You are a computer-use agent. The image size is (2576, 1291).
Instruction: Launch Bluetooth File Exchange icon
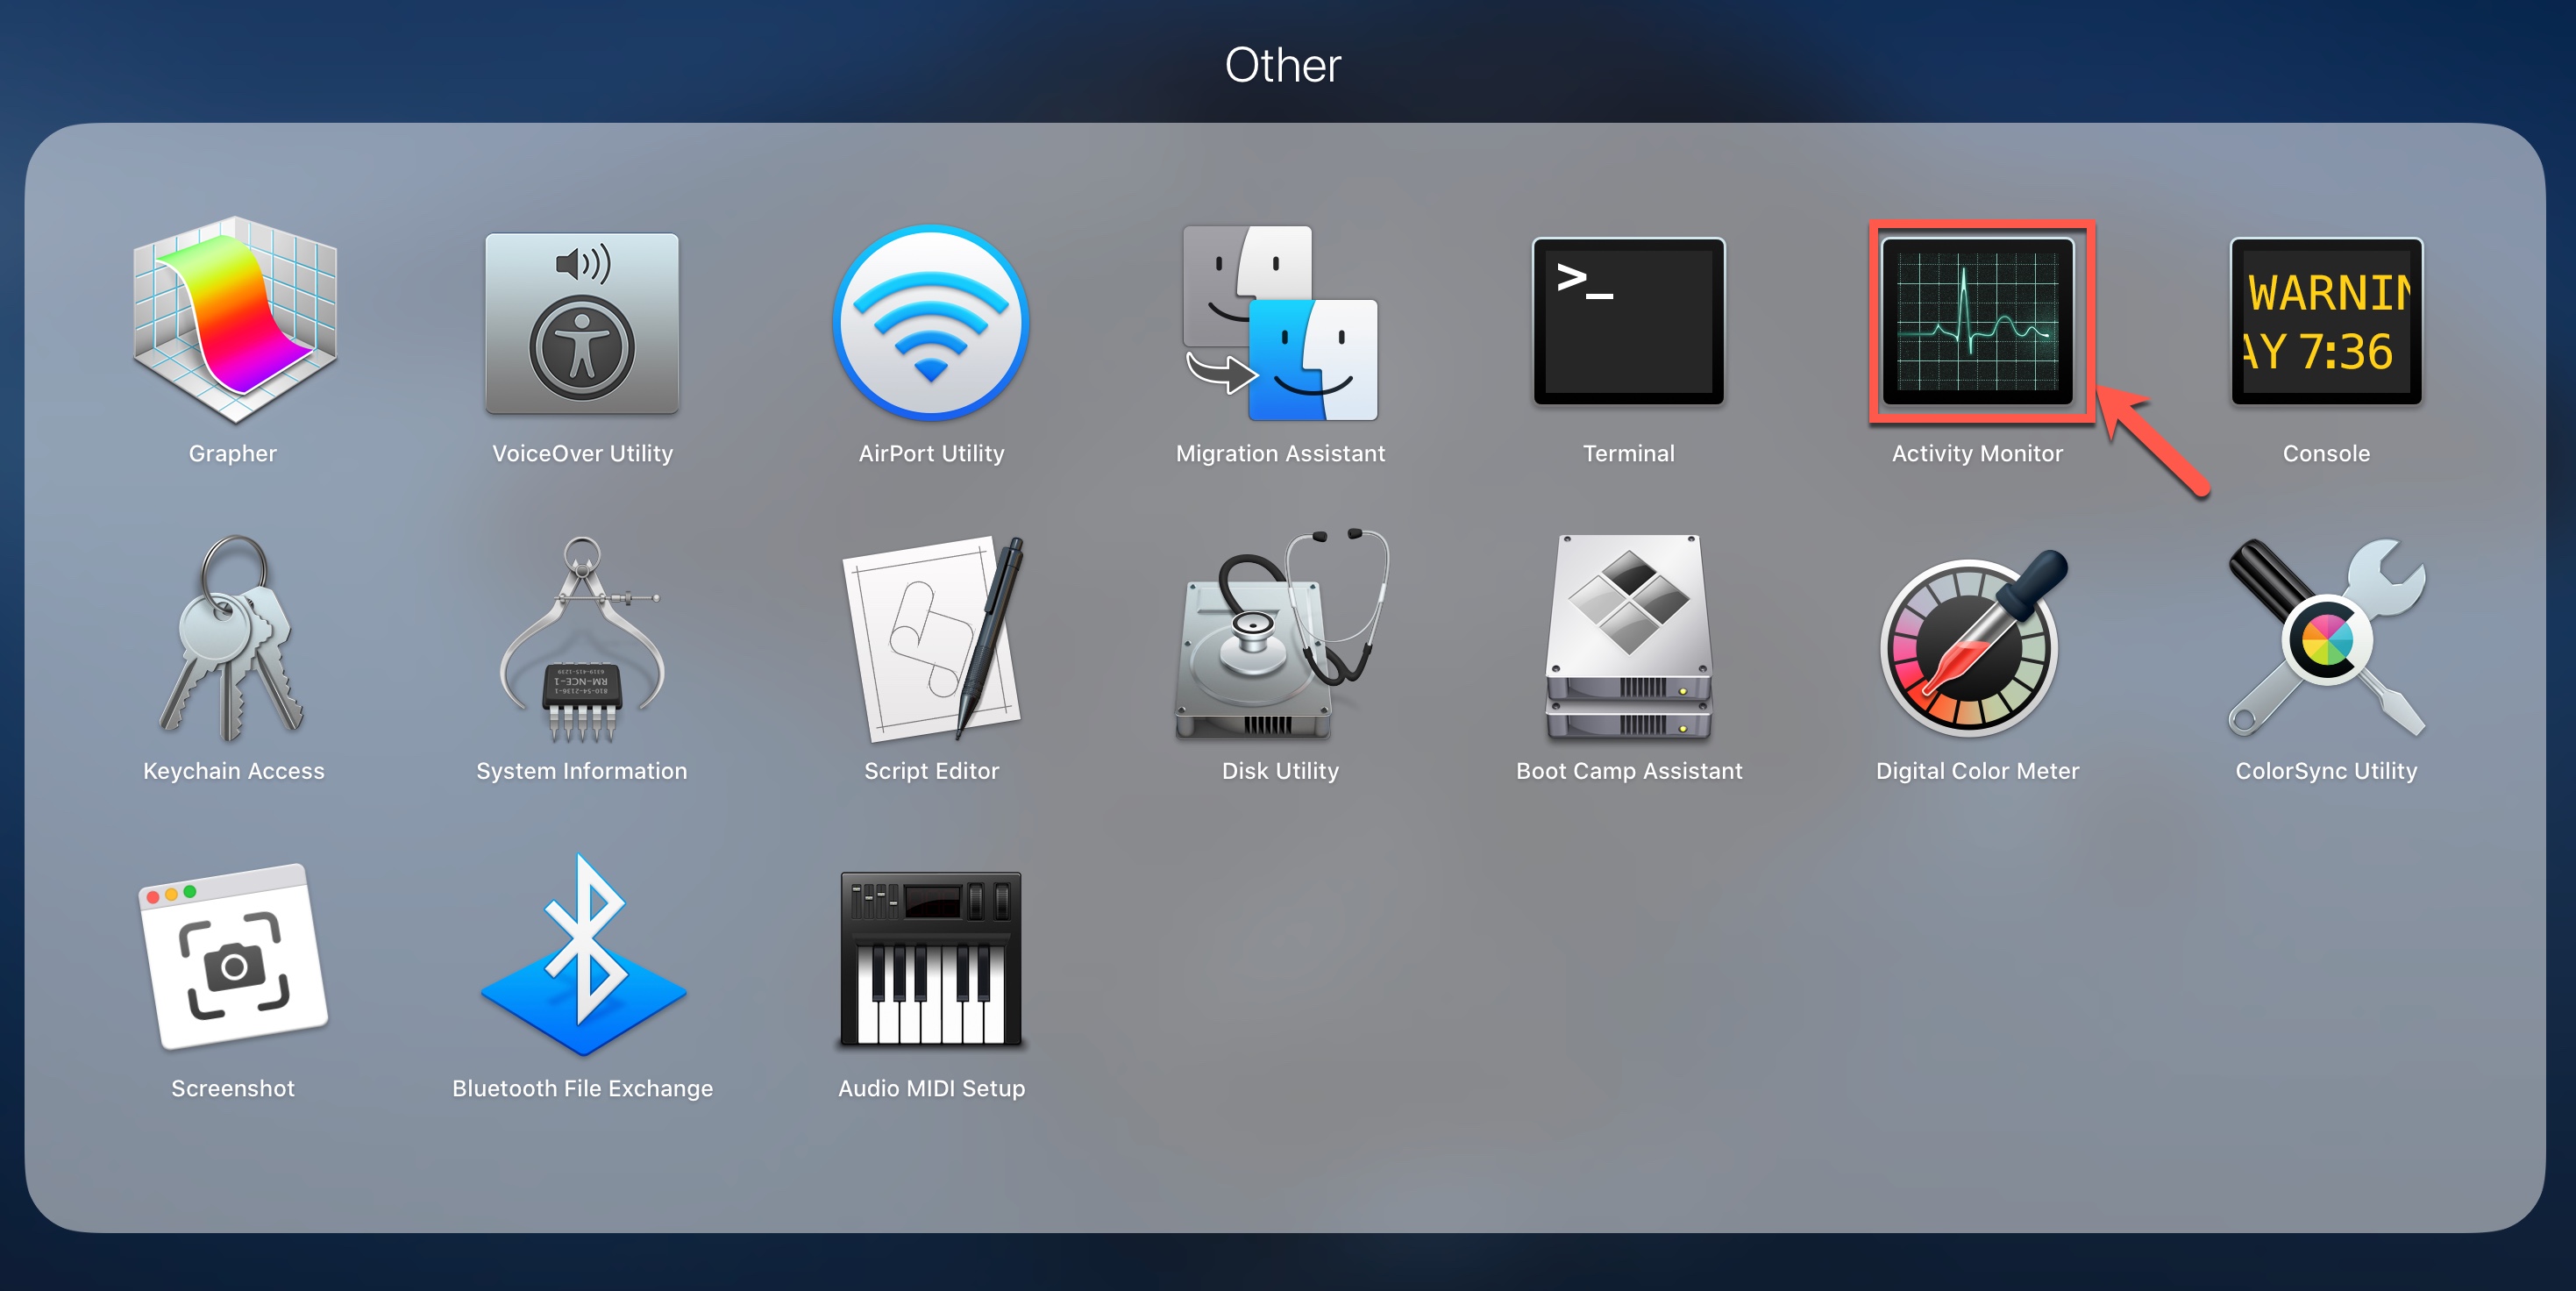583,955
